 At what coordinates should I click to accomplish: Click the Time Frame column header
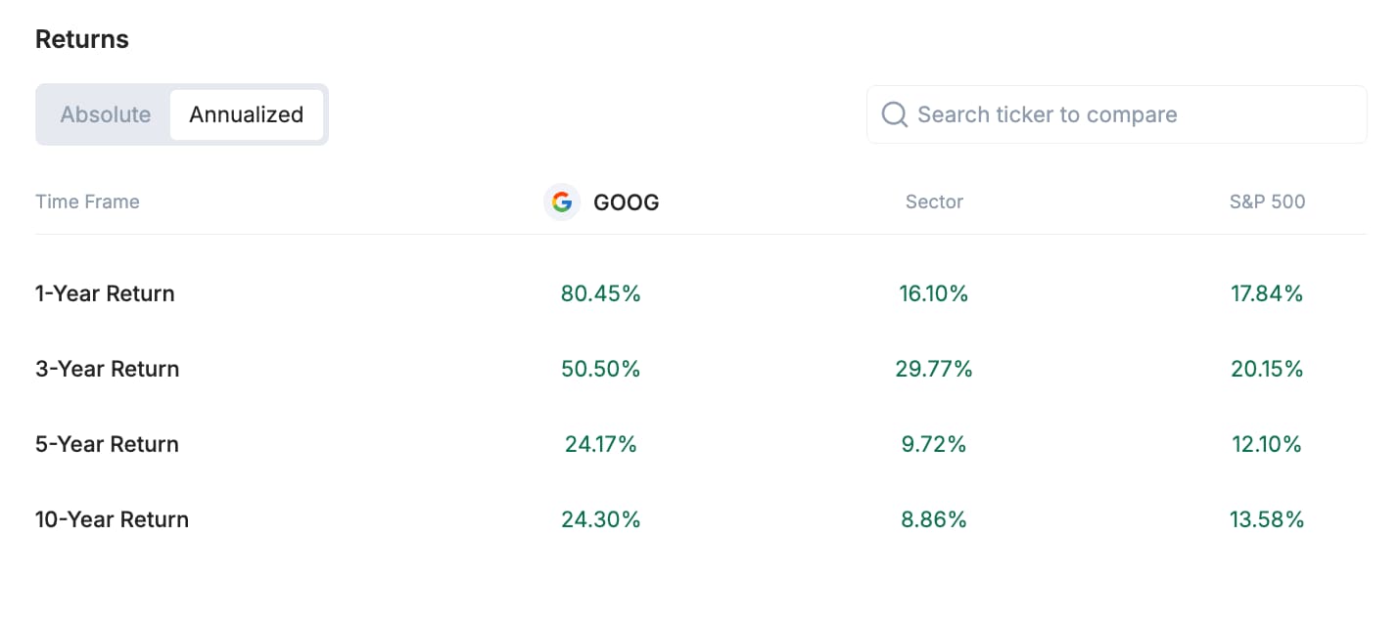pos(87,202)
